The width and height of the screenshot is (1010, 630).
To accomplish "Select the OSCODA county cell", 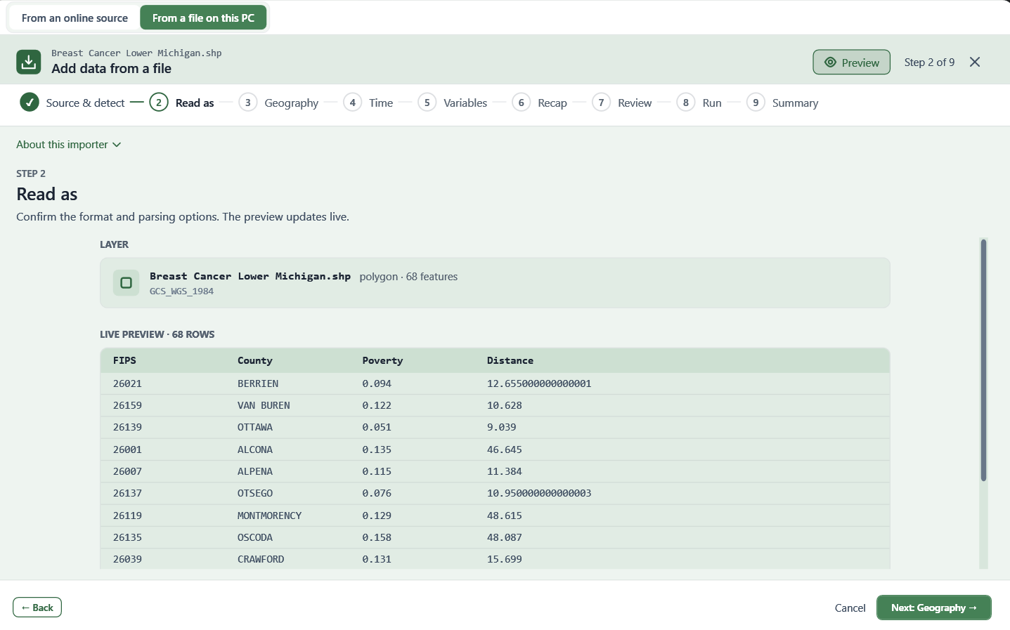I will 255,537.
